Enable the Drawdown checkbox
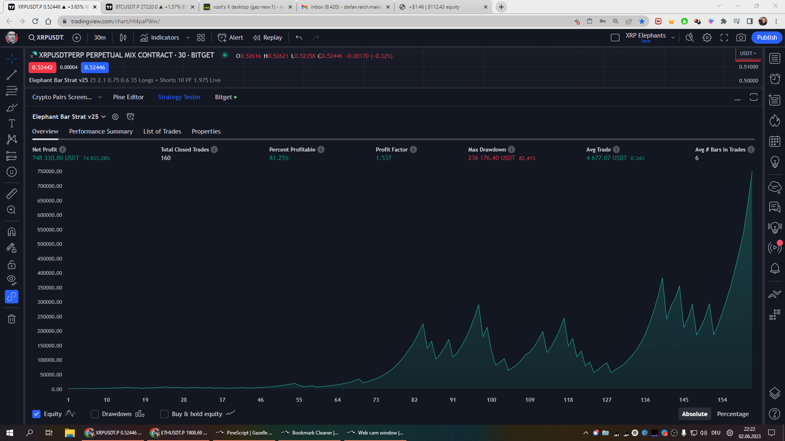Viewport: 785px width, 441px height. pos(94,414)
